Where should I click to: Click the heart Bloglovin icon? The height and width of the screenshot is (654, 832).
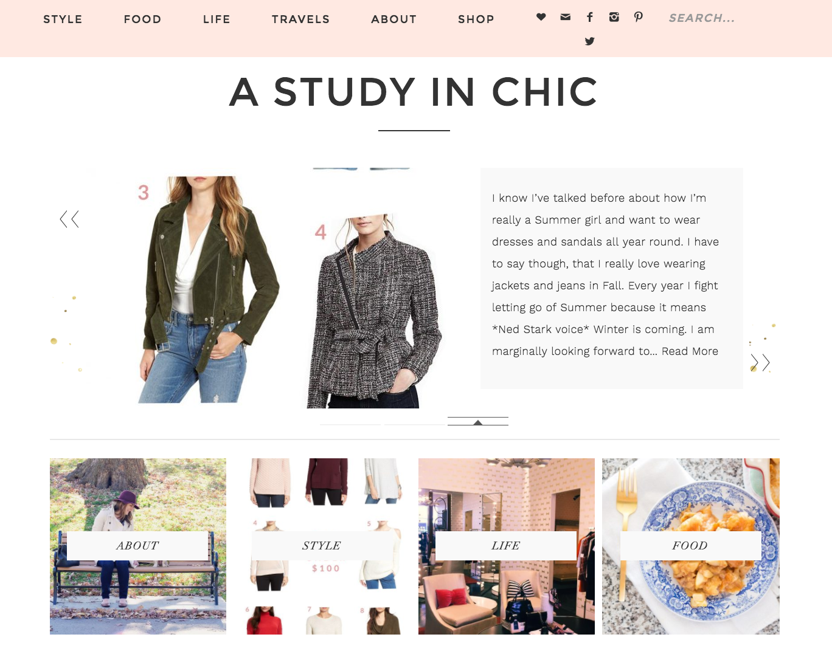[x=541, y=17]
